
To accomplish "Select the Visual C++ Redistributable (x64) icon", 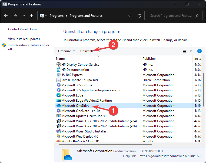I will click(58, 121).
